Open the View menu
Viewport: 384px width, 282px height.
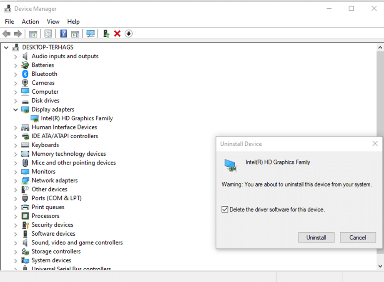point(53,22)
